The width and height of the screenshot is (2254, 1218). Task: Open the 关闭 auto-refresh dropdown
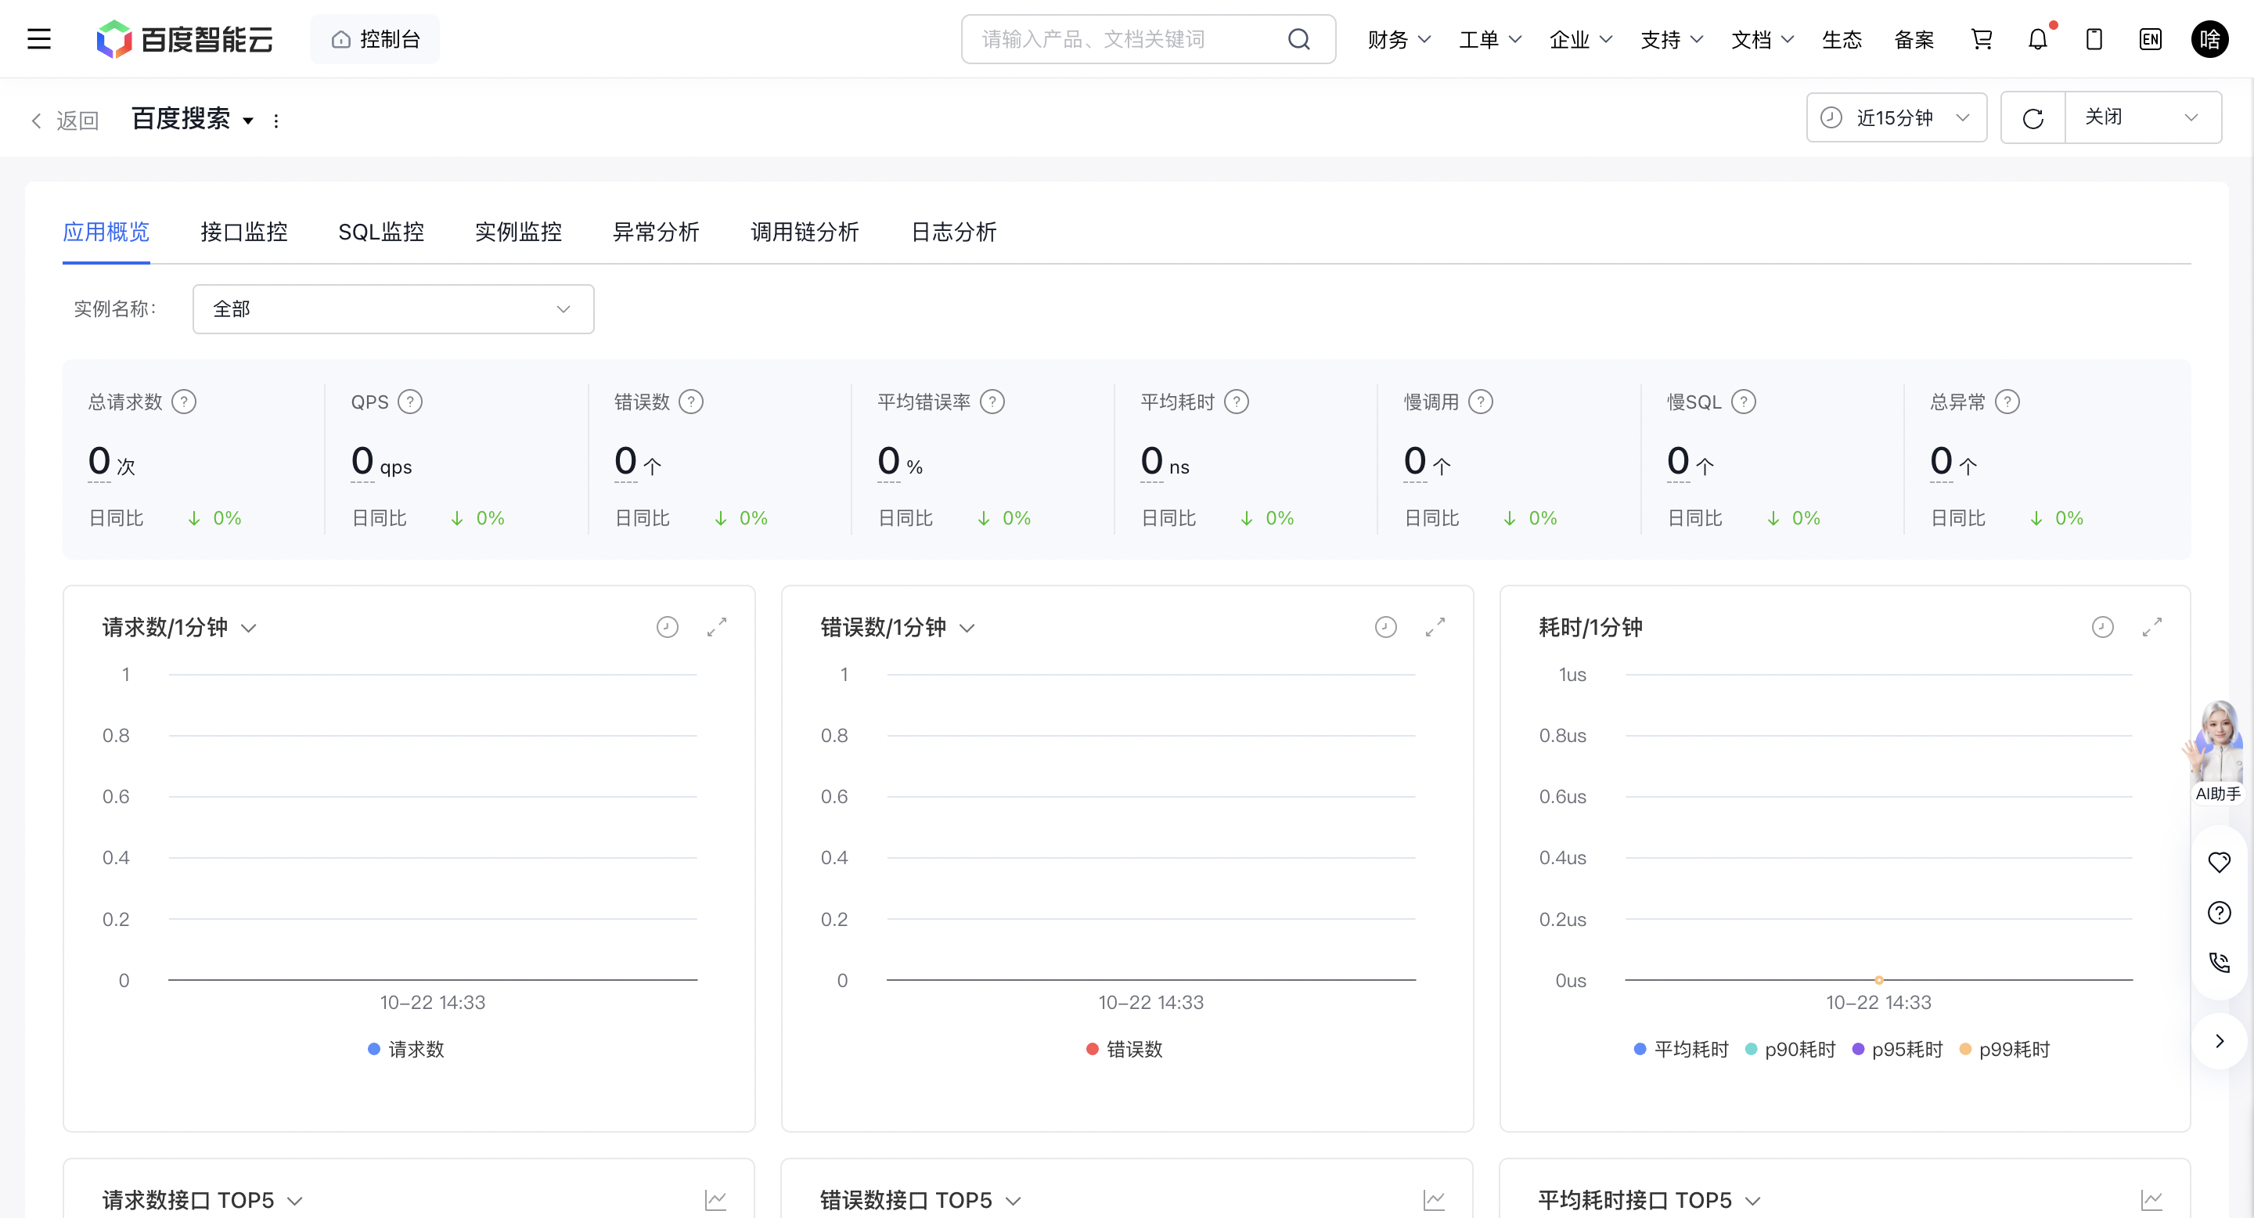[x=2142, y=118]
